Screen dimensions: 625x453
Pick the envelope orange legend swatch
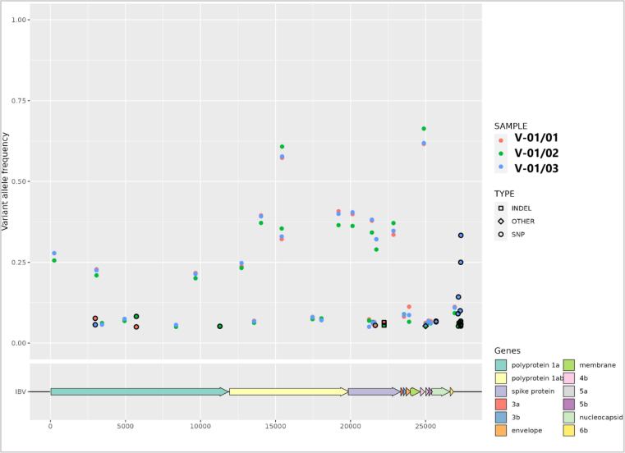501,431
